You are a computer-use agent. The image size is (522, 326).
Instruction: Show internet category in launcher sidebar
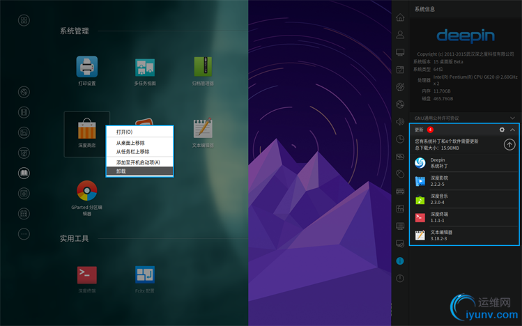coord(24,92)
